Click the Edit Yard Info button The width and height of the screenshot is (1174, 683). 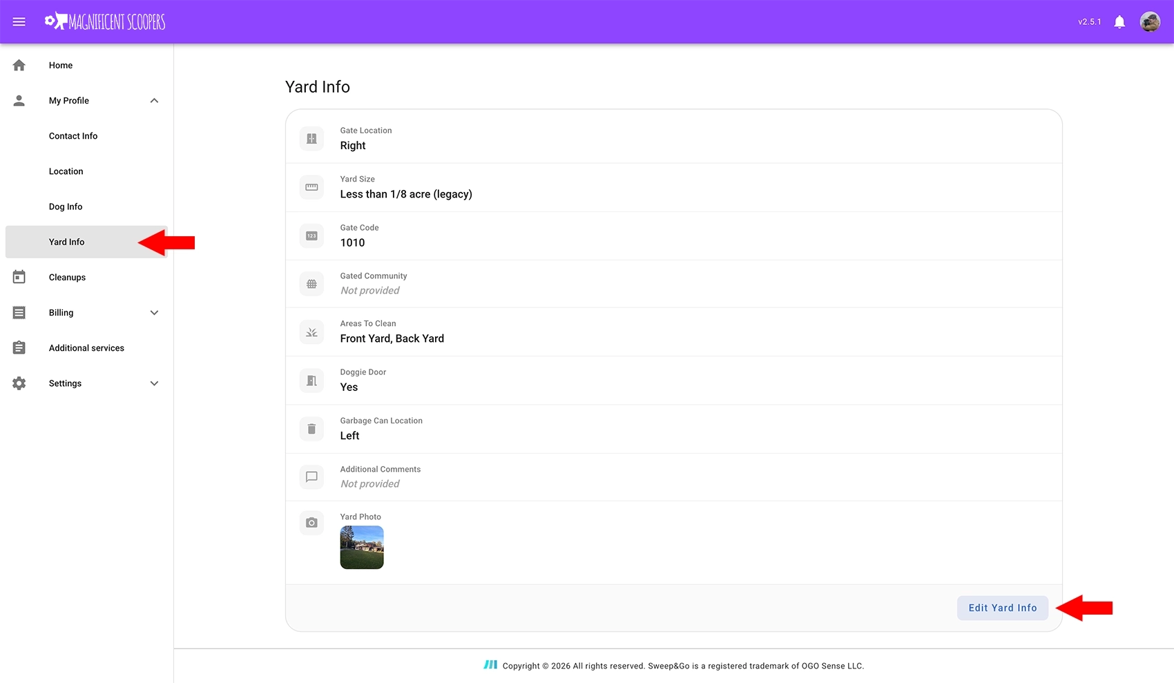tap(1002, 608)
